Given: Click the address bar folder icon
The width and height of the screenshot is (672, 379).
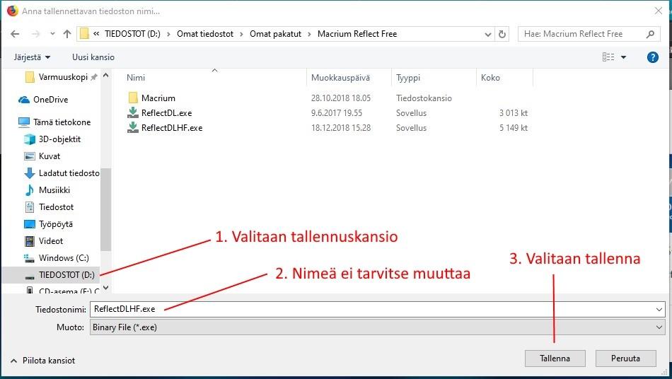Looking at the screenshot, I should point(84,34).
